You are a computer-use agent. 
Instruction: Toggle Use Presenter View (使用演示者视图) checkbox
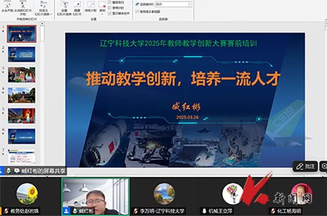(137, 11)
